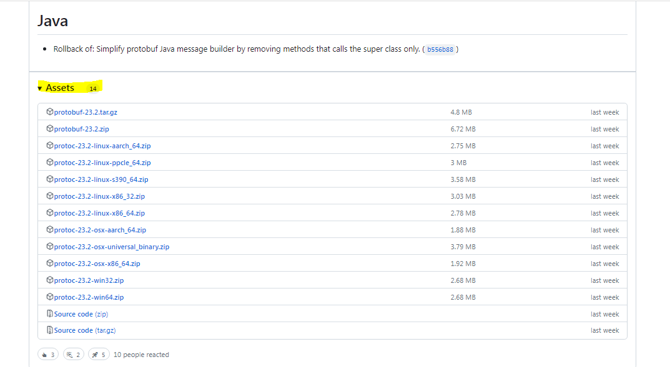
Task: Download protoc-23.2-osx-aarch_64.zip
Action: pos(100,230)
